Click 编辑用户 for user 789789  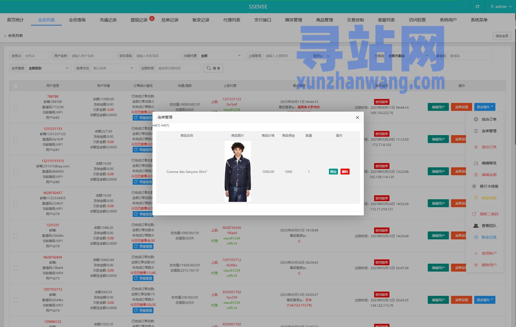[438, 107]
